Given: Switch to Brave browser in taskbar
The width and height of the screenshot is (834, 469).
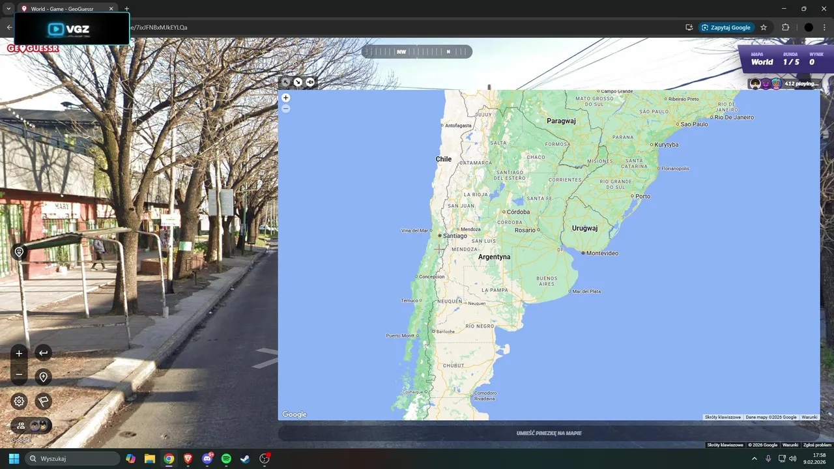Looking at the screenshot, I should point(188,459).
